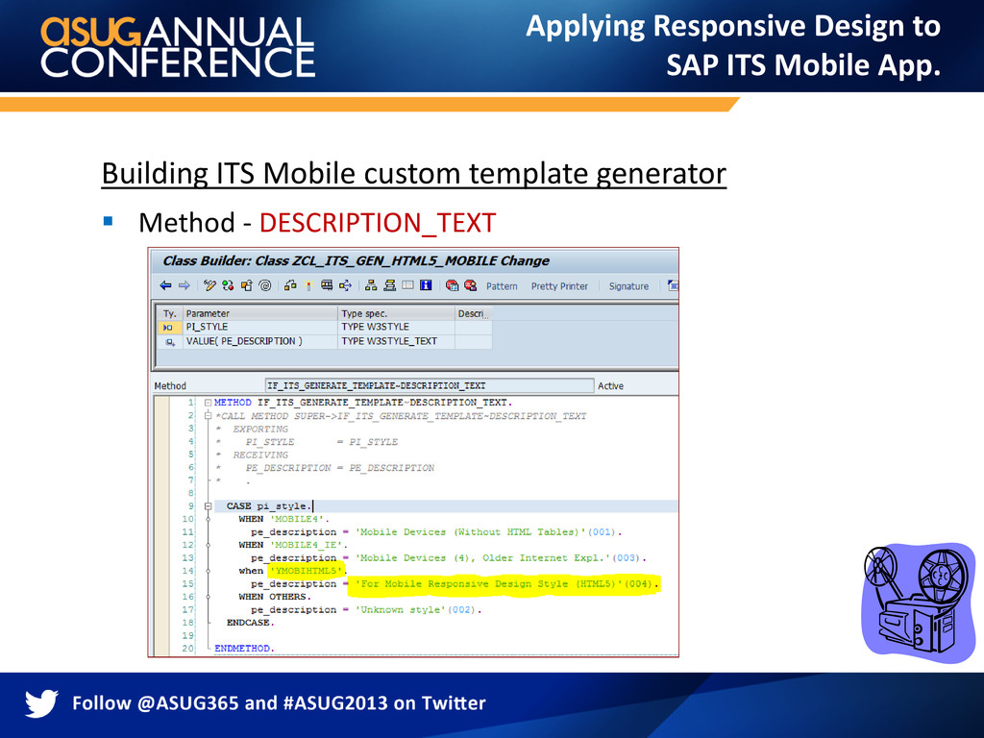Click the Pretty Printer button
This screenshot has height=738, width=984.
click(560, 286)
